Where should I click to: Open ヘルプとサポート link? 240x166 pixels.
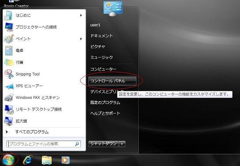coord(105,113)
